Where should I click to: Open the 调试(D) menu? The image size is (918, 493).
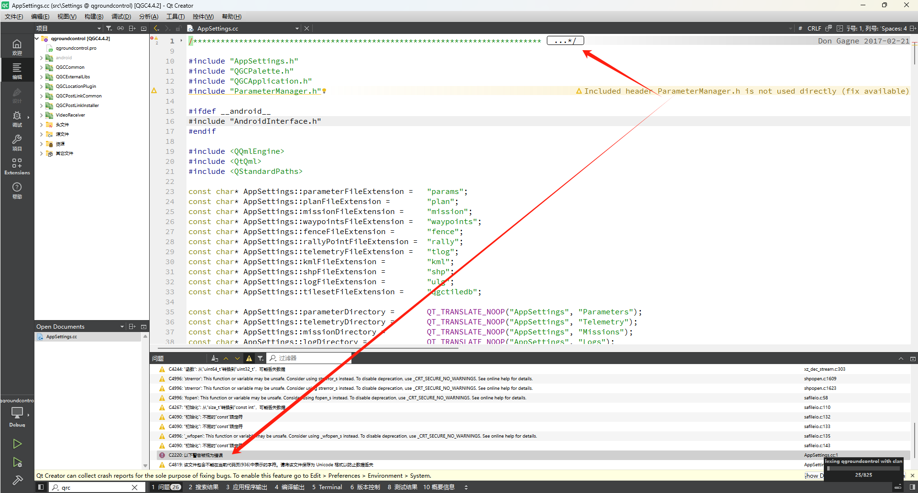pos(121,17)
